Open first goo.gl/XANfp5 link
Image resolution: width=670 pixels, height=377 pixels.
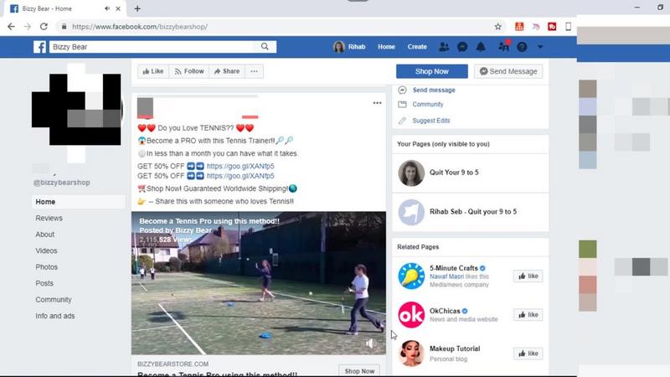(x=240, y=166)
